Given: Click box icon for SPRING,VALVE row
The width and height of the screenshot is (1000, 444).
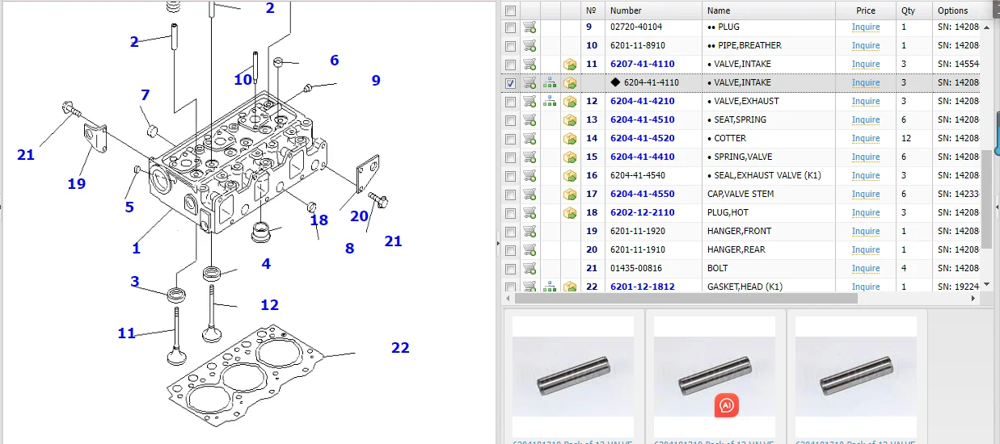Looking at the screenshot, I should click(x=570, y=157).
